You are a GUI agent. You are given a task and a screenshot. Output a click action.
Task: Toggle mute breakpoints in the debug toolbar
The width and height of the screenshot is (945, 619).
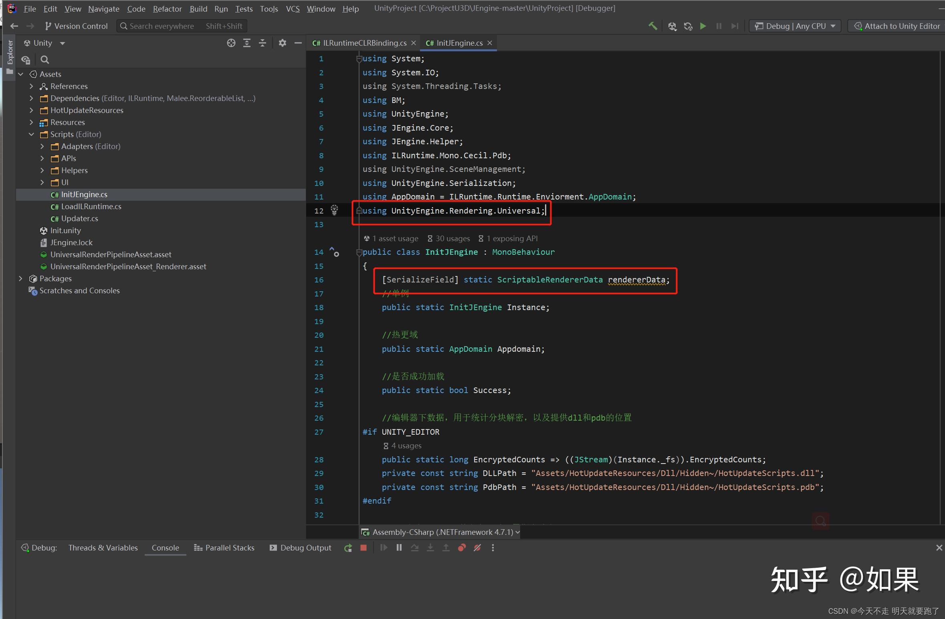(x=477, y=548)
